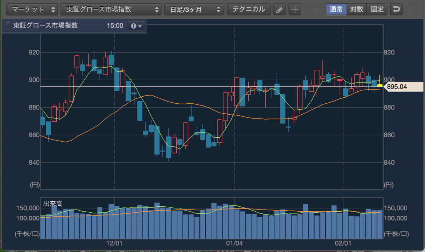Click the 出来高 volume panel label
The image size is (425, 252).
[52, 204]
